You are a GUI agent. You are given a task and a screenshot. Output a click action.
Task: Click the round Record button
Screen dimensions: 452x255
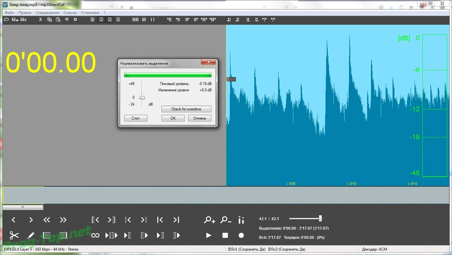(241, 235)
